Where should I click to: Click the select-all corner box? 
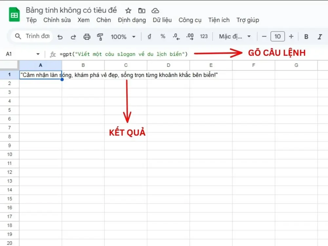10,65
